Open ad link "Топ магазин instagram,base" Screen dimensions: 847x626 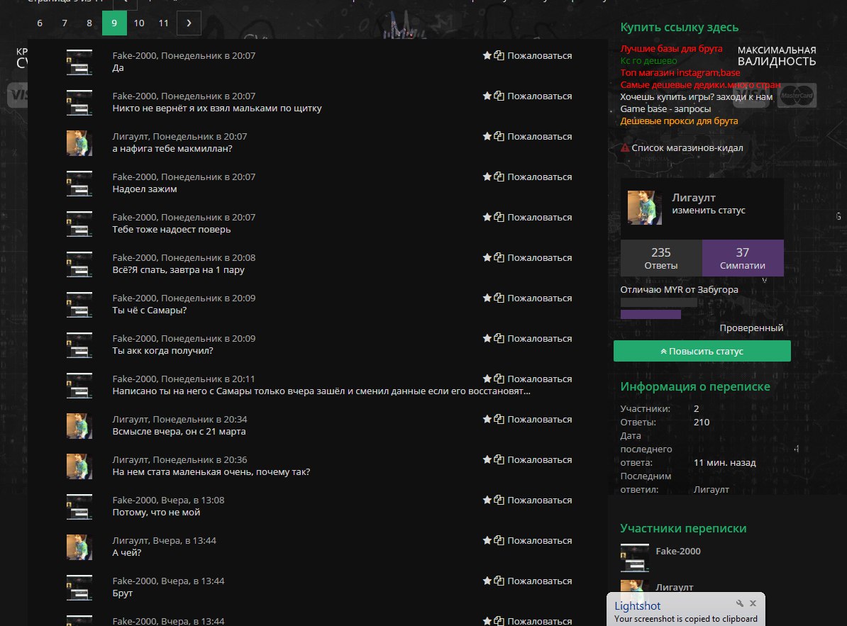coord(680,72)
